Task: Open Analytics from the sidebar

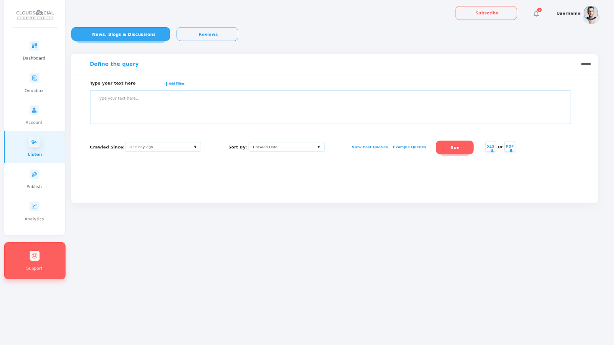Action: (x=34, y=207)
